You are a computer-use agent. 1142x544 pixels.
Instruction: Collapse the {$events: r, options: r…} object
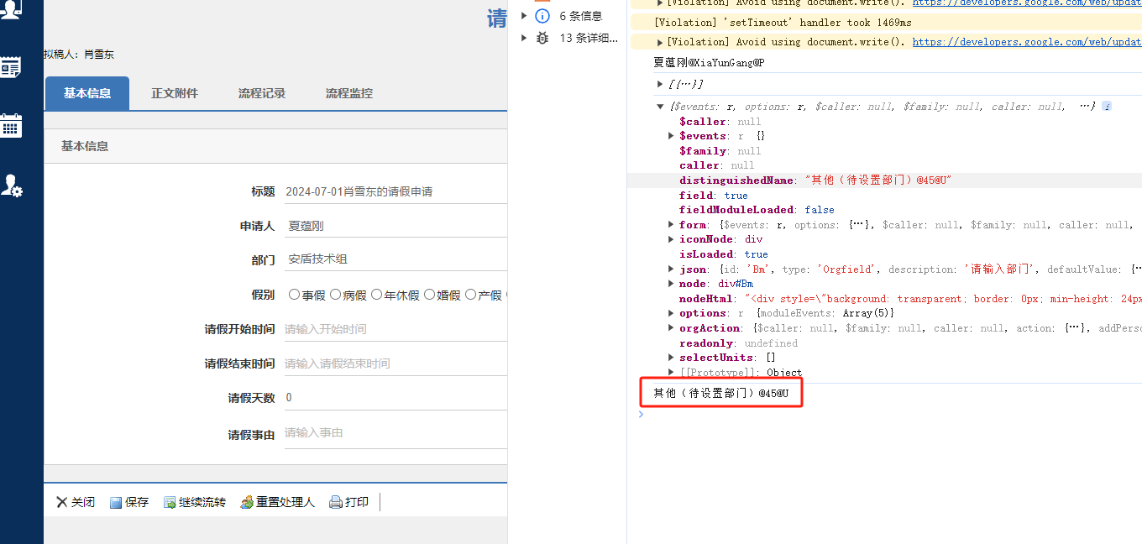[660, 107]
